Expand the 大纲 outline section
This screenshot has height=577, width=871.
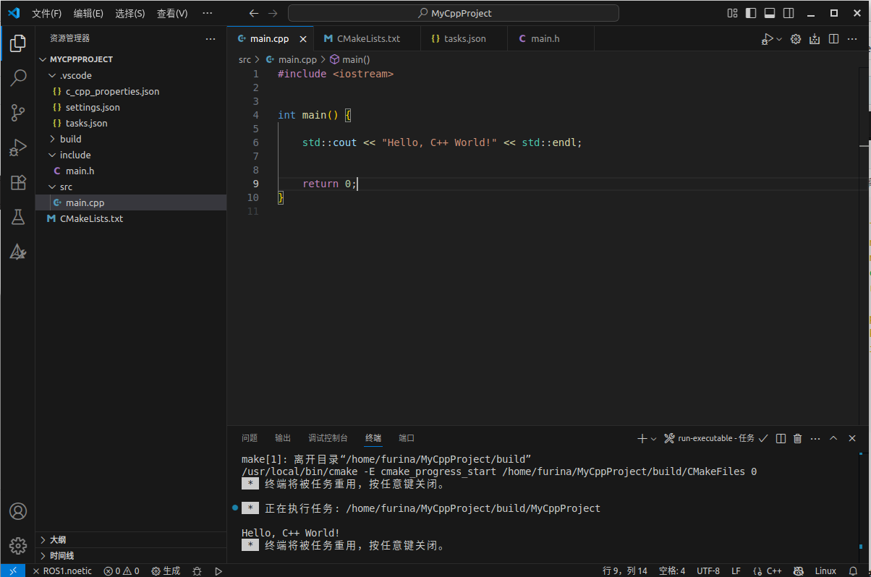click(x=58, y=539)
